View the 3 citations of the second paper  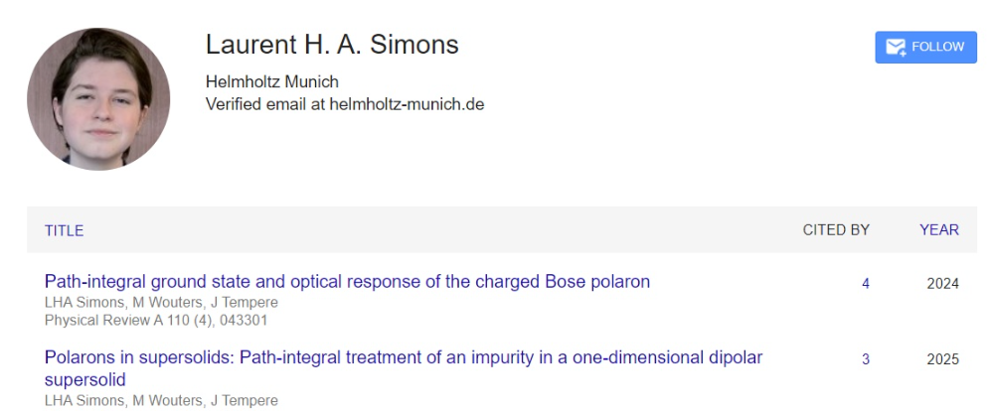tap(866, 359)
